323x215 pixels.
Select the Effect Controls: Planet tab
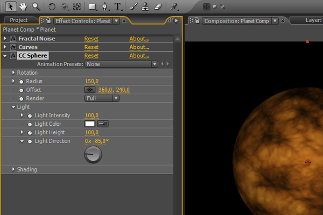(83, 21)
